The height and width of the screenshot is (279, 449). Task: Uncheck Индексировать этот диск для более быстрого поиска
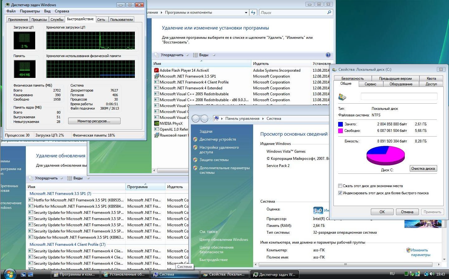click(340, 193)
